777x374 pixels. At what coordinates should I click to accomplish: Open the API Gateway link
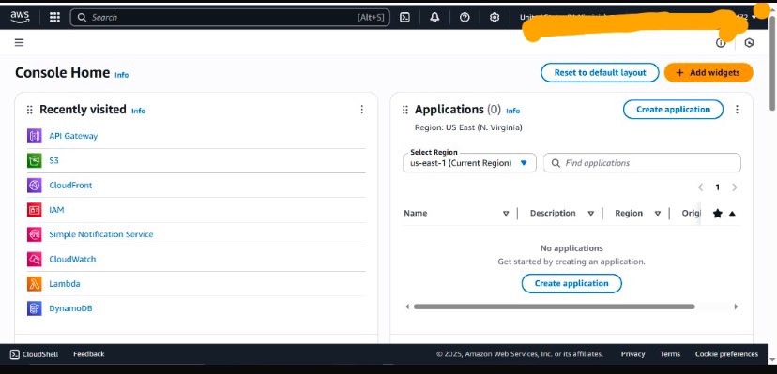pos(73,136)
